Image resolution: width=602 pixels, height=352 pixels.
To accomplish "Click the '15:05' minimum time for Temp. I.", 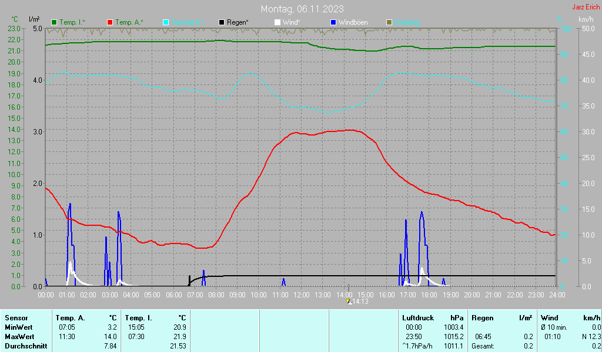I will coord(136,327).
